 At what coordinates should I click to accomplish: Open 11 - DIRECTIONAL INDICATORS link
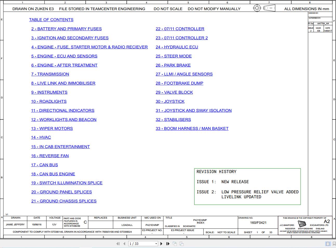[63, 111]
